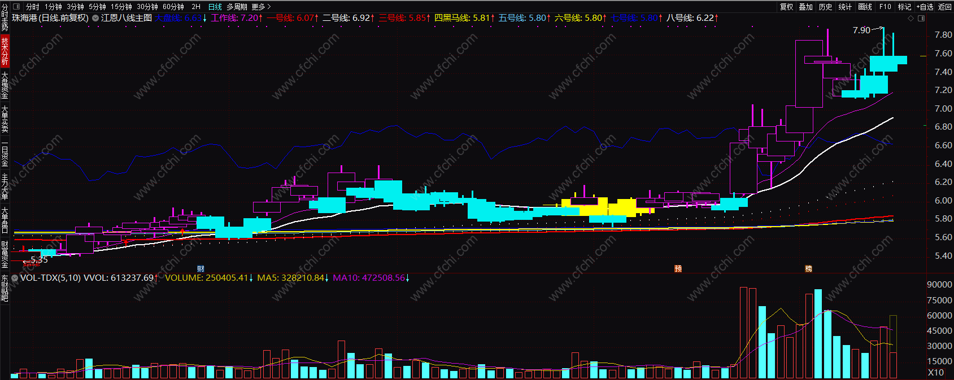
Task: Click the diamond icon near the price axis
Action: click(911, 18)
